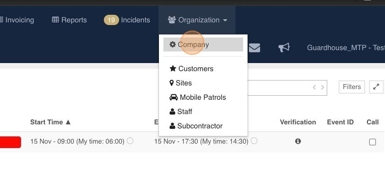Click the Reports table grid icon

pyautogui.click(x=55, y=20)
